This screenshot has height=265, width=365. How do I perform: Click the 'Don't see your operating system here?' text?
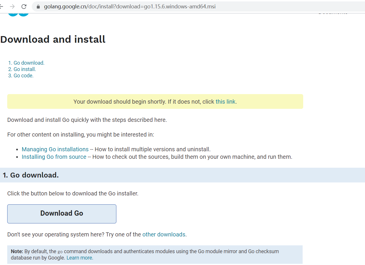click(56, 234)
